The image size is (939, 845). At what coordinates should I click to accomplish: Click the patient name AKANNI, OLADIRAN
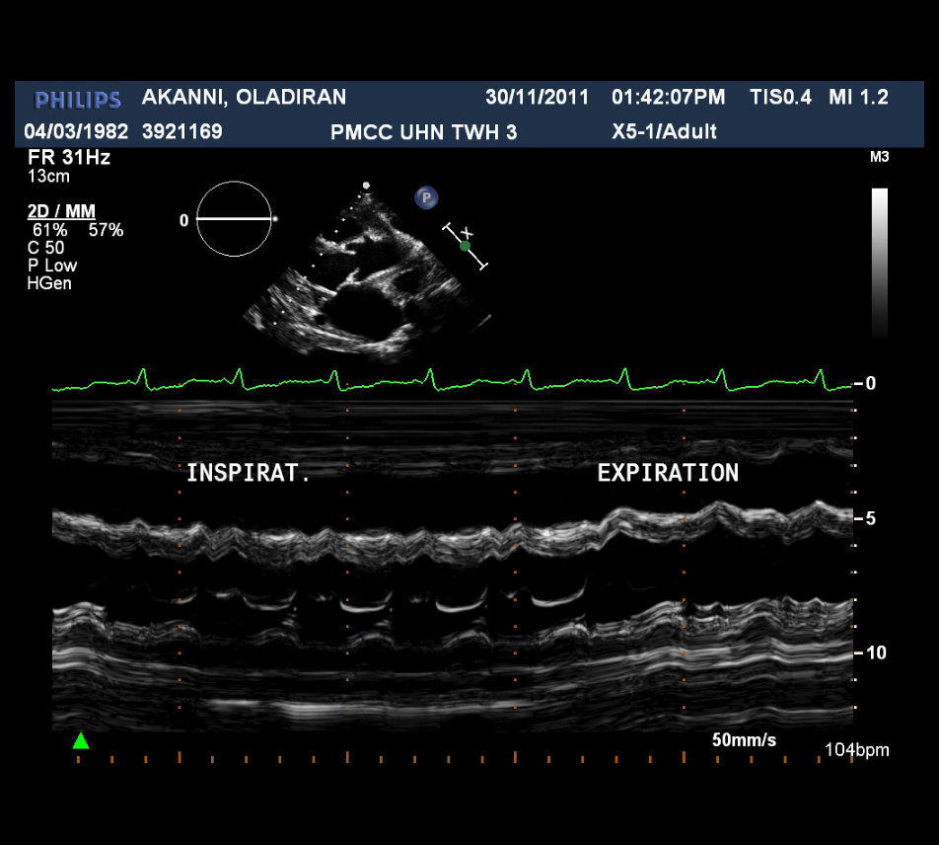pyautogui.click(x=244, y=97)
